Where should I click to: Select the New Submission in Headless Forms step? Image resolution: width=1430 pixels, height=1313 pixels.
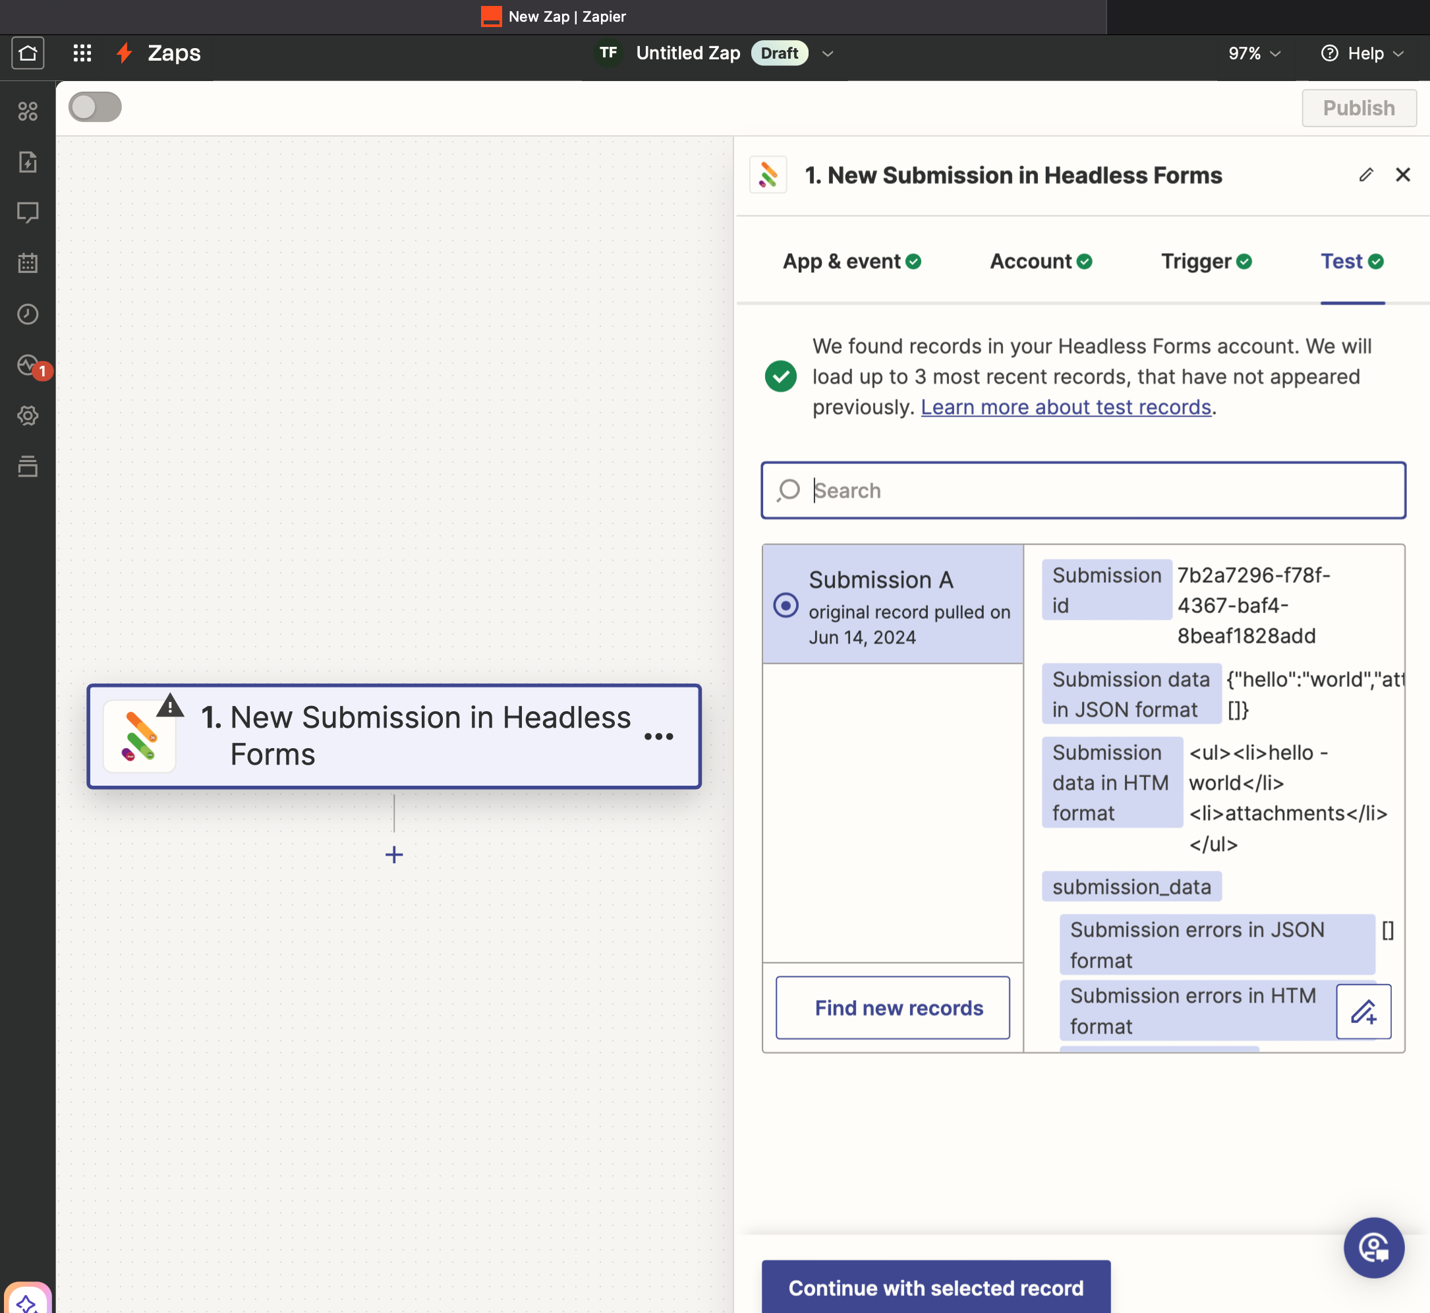pyautogui.click(x=394, y=737)
